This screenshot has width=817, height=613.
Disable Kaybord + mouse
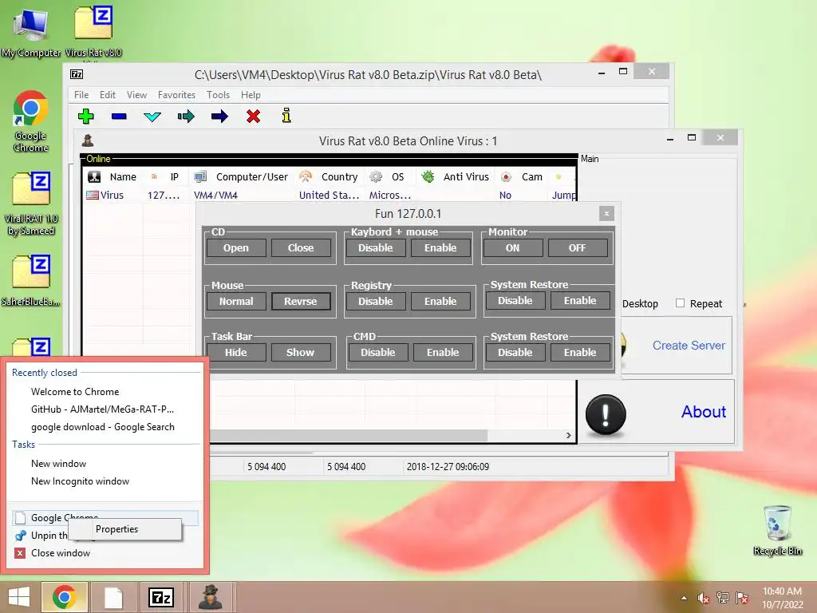click(375, 247)
